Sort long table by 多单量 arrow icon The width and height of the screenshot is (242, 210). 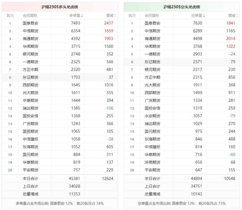coord(82,16)
